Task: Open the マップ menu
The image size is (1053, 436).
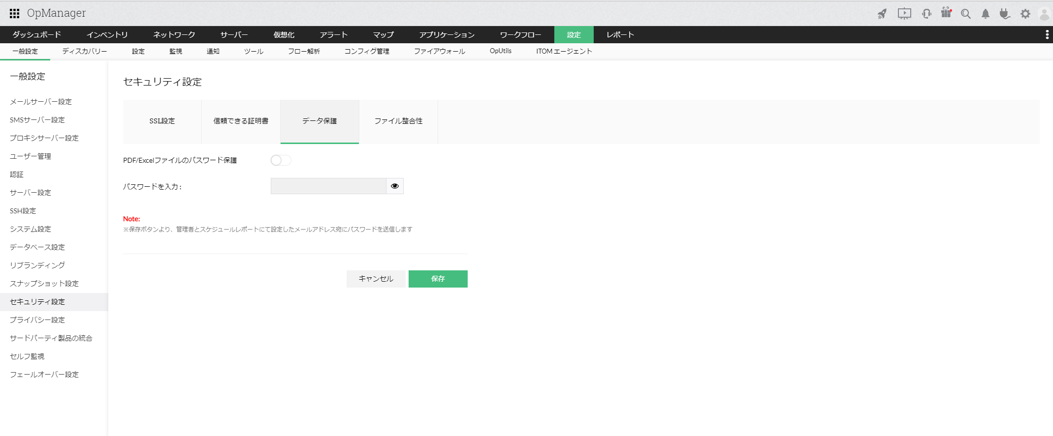Action: [x=383, y=34]
